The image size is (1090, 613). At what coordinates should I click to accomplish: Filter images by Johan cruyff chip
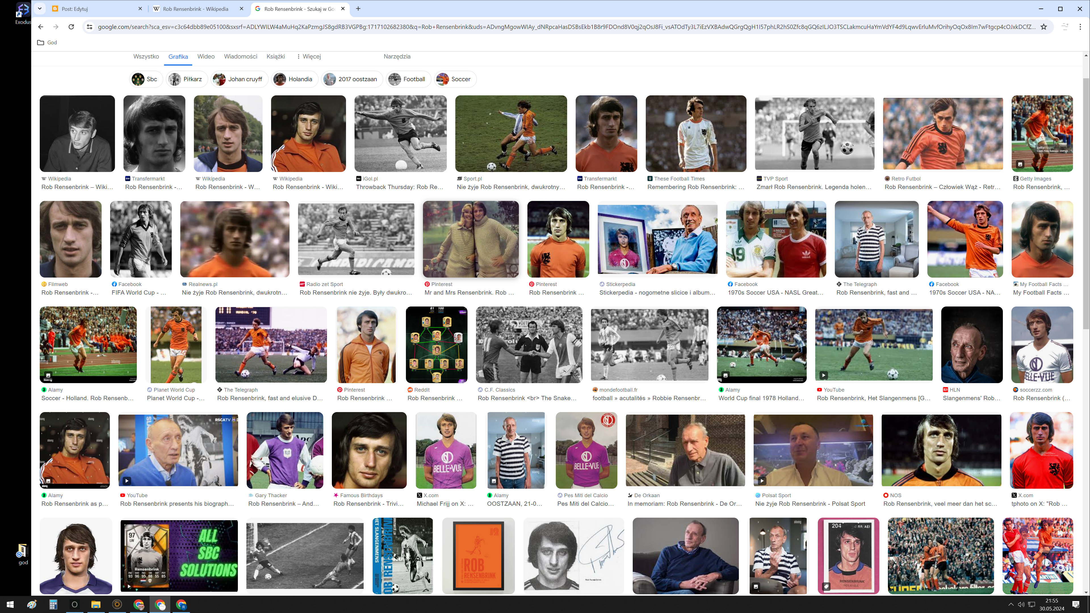click(239, 79)
